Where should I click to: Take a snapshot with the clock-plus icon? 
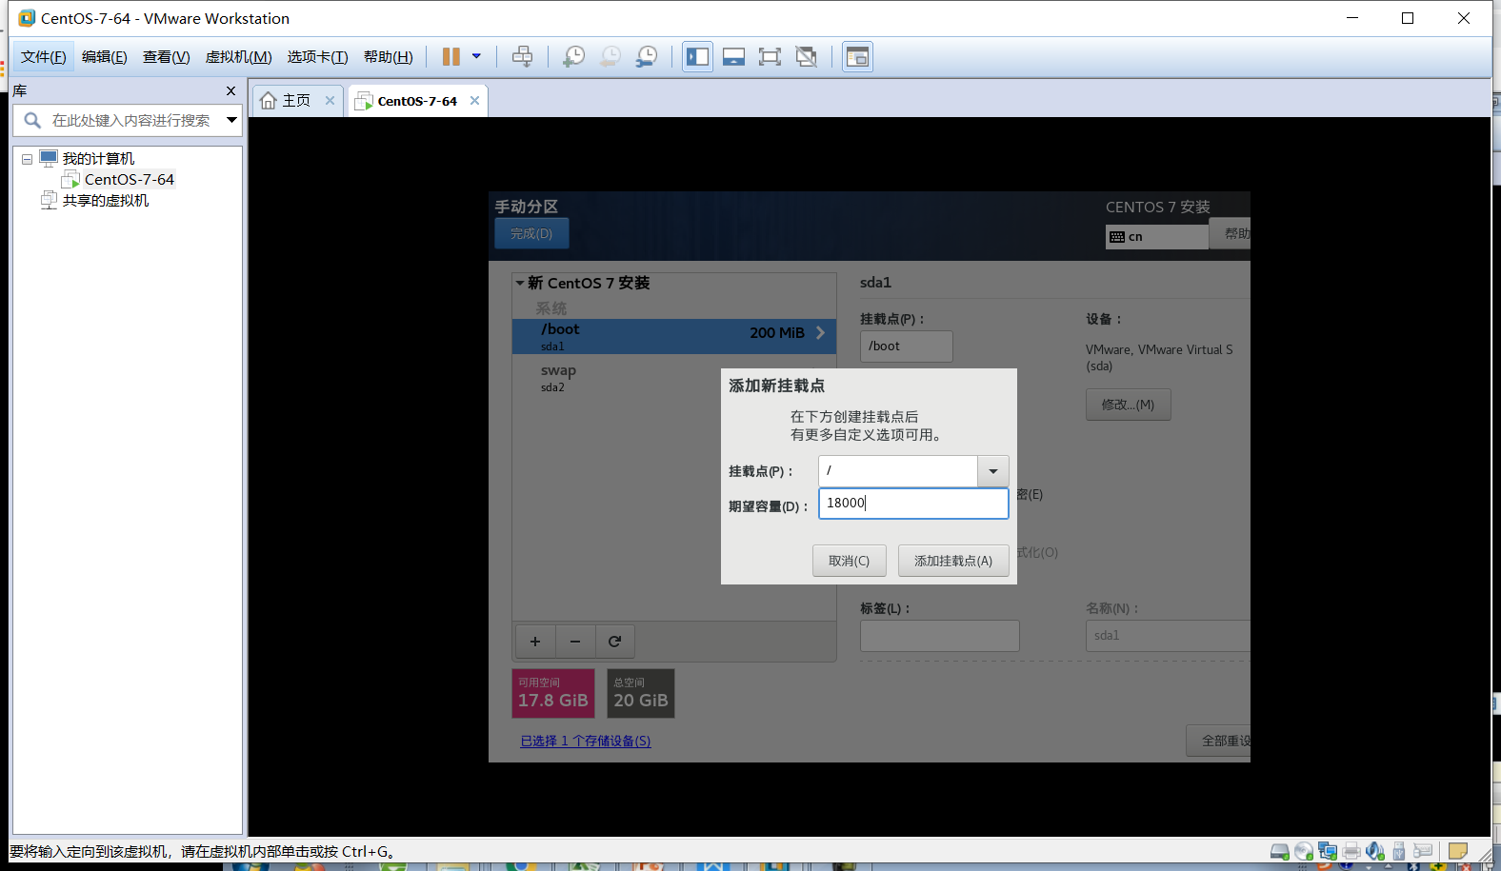pyautogui.click(x=573, y=57)
